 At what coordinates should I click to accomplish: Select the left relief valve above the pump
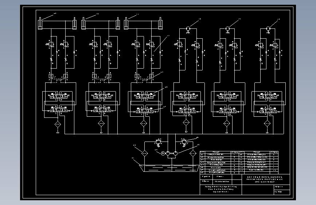point(159,142)
